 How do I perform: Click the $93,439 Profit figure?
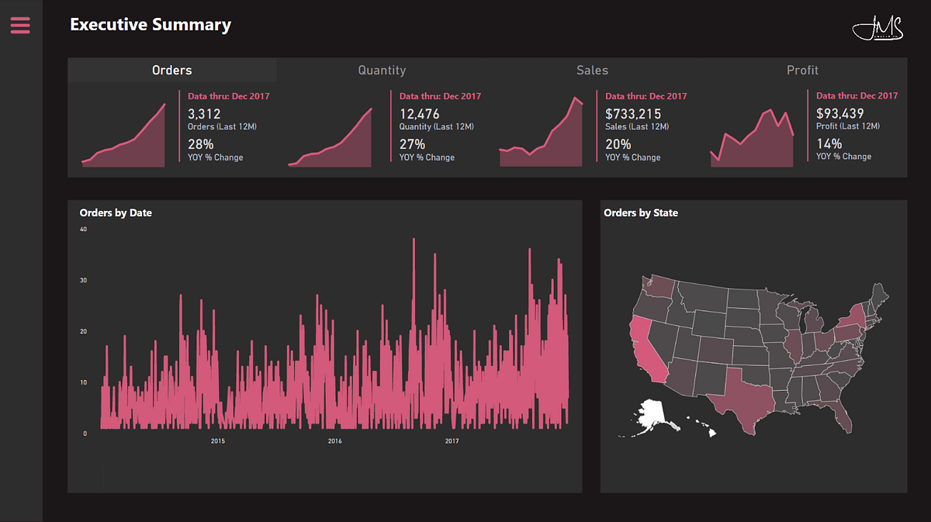839,113
